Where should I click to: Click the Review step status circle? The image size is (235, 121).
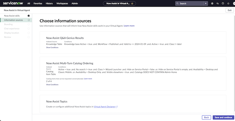coord(29,37)
